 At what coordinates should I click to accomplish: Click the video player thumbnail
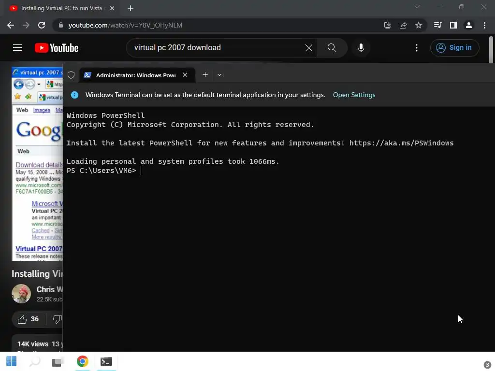coord(37,164)
